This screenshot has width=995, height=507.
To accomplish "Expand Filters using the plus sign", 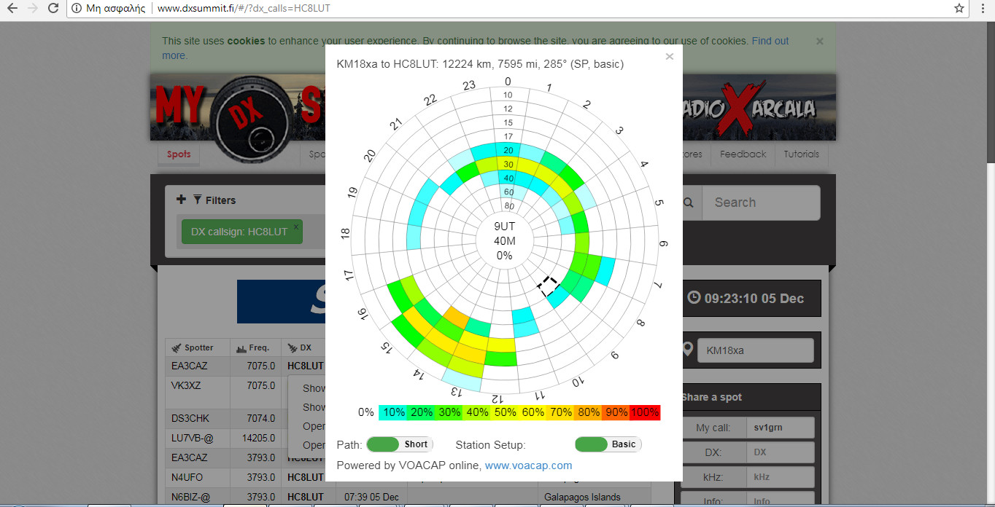I will tap(180, 200).
